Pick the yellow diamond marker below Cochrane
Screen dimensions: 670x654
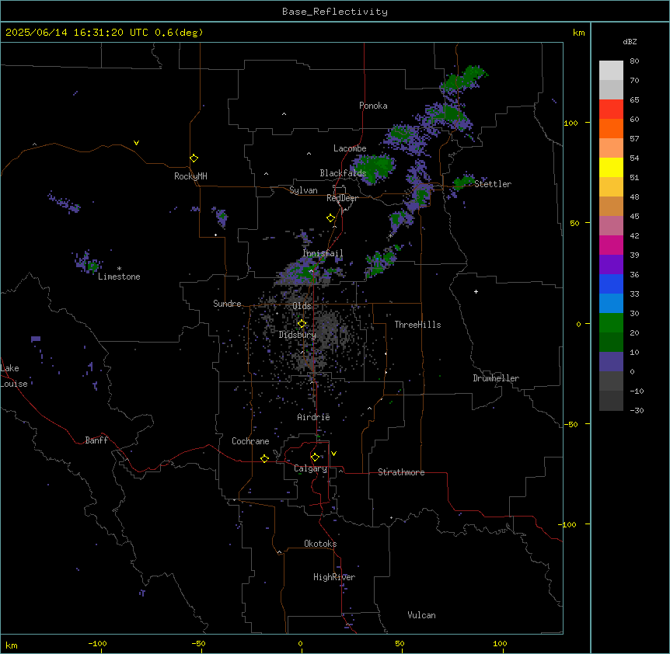pos(264,458)
